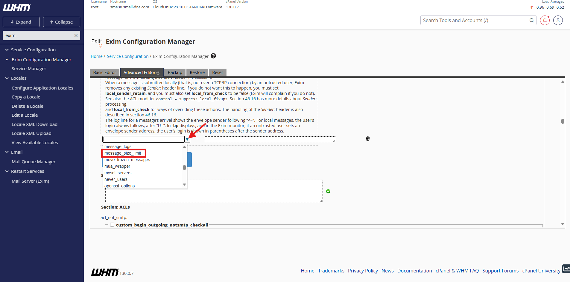Open the Restore tab
Screen dimensions: 570x282
point(197,73)
